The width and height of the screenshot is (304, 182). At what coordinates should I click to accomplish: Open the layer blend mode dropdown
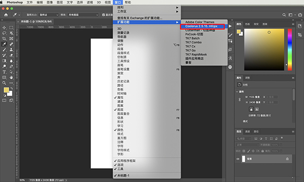(247, 145)
